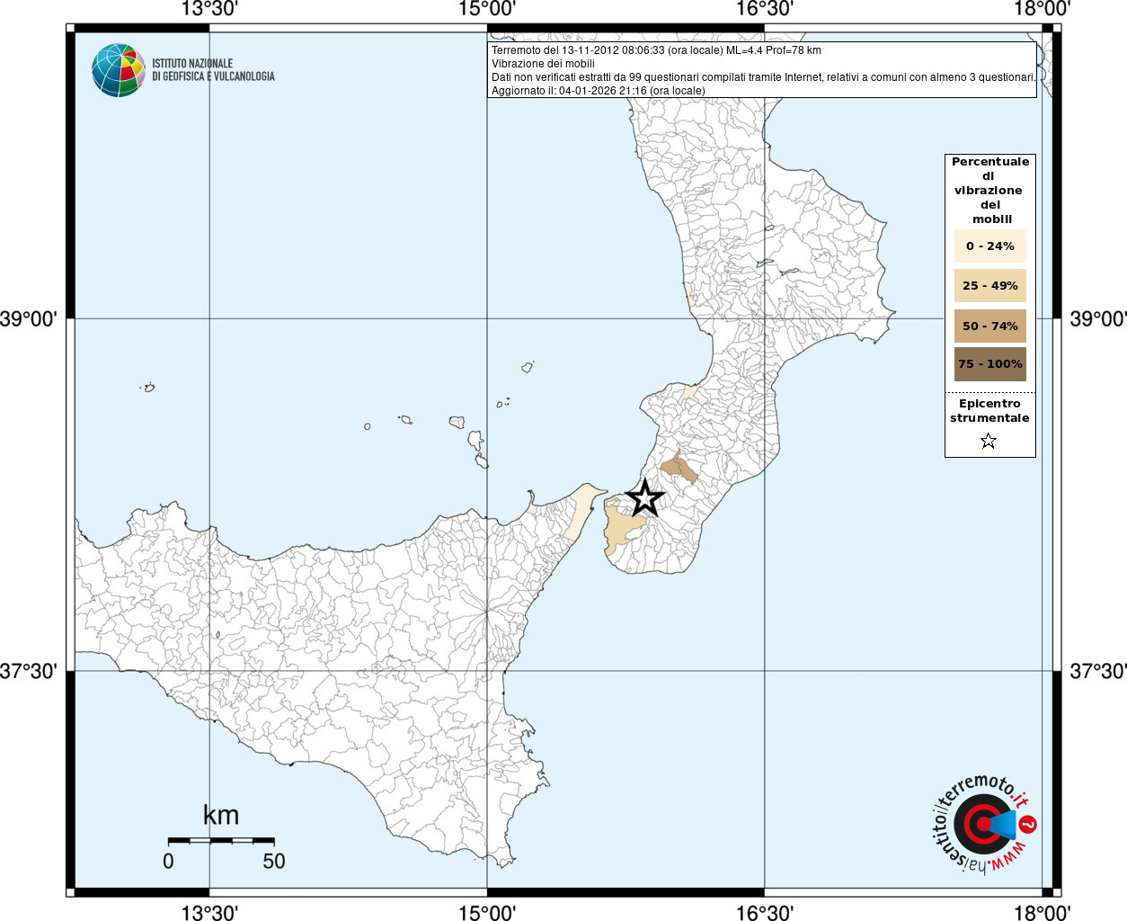
Task: Click the tan shaded municipality near Reggio Calabria
Action: click(621, 530)
